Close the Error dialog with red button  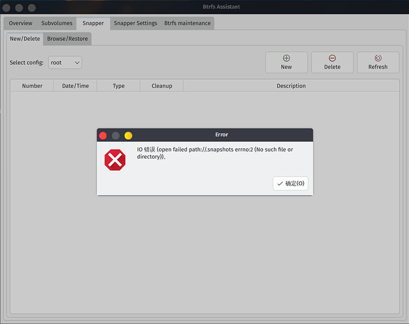[103, 135]
